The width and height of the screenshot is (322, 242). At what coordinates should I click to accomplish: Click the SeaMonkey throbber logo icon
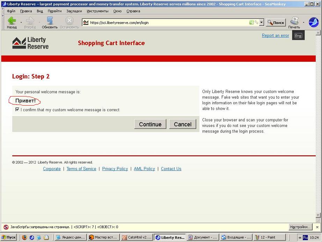(x=314, y=22)
